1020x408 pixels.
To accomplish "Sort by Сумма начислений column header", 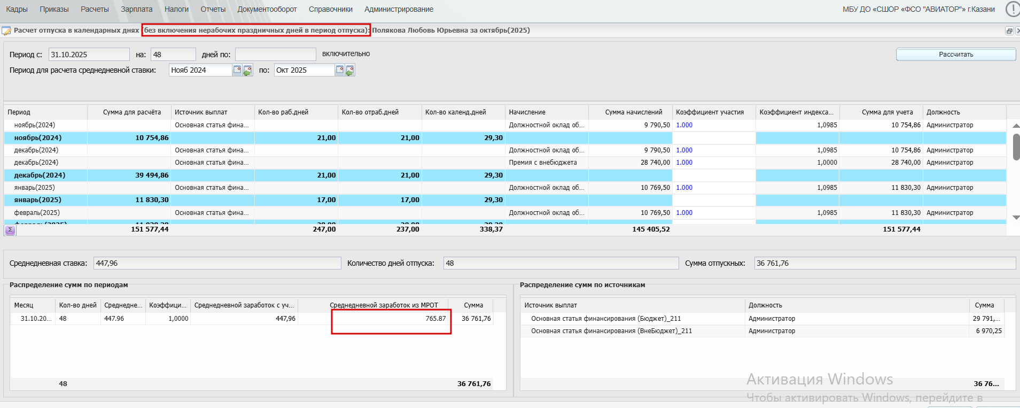I will [x=633, y=112].
